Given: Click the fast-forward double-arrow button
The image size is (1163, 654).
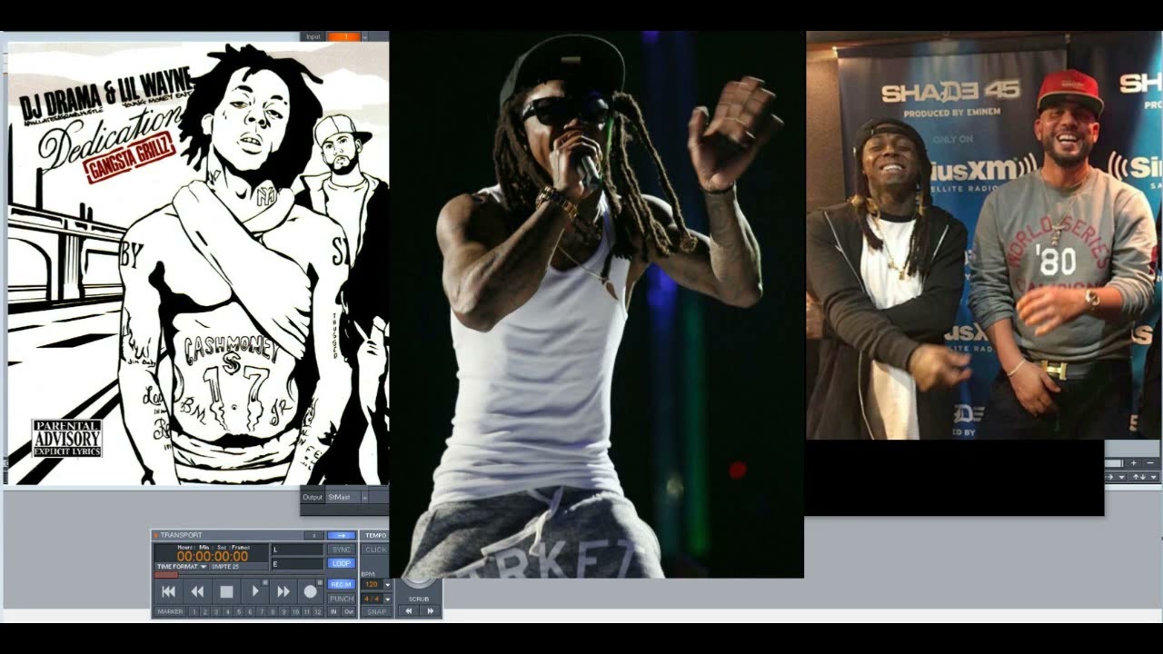Looking at the screenshot, I should point(283,591).
